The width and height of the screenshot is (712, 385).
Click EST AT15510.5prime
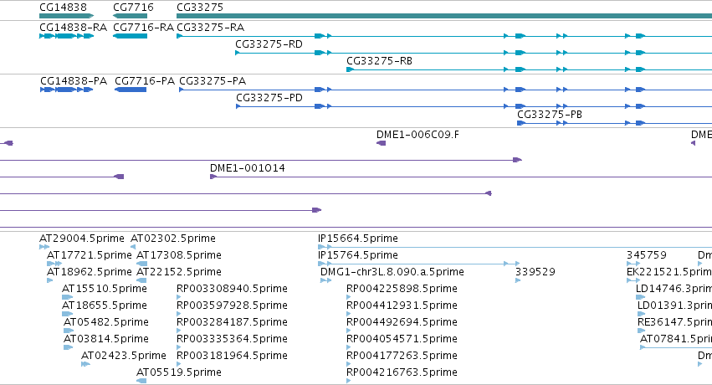105,289
